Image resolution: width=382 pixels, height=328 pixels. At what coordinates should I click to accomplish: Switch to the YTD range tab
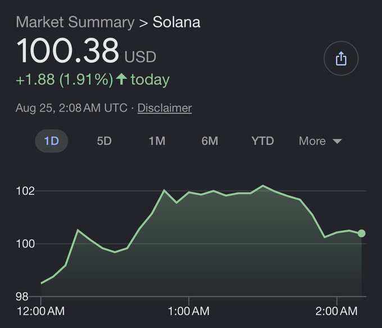coord(263,141)
